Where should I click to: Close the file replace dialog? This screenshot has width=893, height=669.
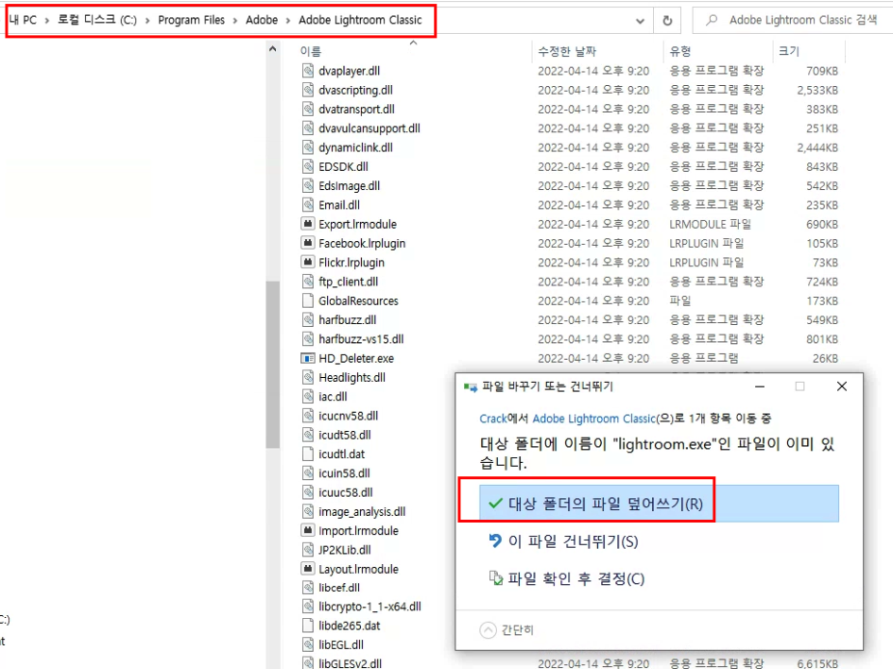click(x=842, y=386)
